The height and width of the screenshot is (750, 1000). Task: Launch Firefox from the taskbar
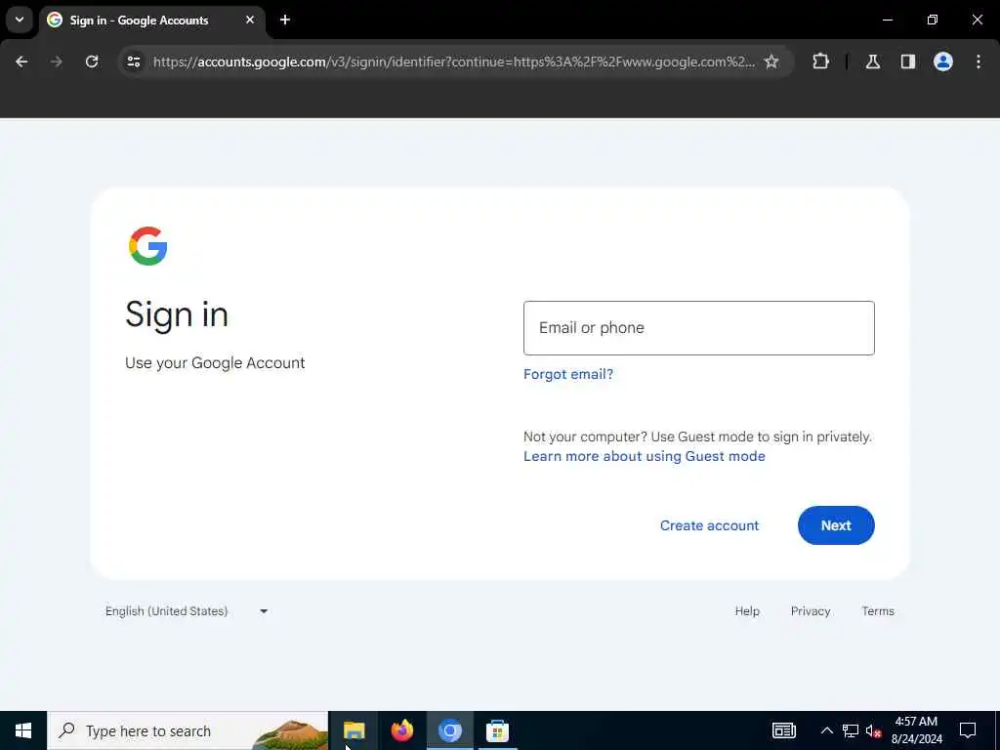click(402, 730)
